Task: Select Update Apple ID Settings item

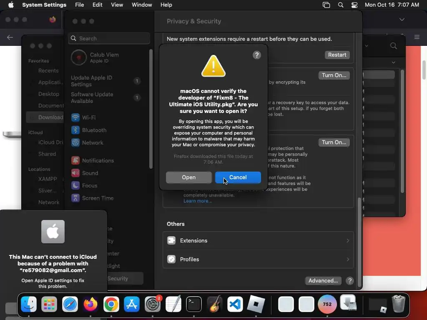Action: point(106,81)
